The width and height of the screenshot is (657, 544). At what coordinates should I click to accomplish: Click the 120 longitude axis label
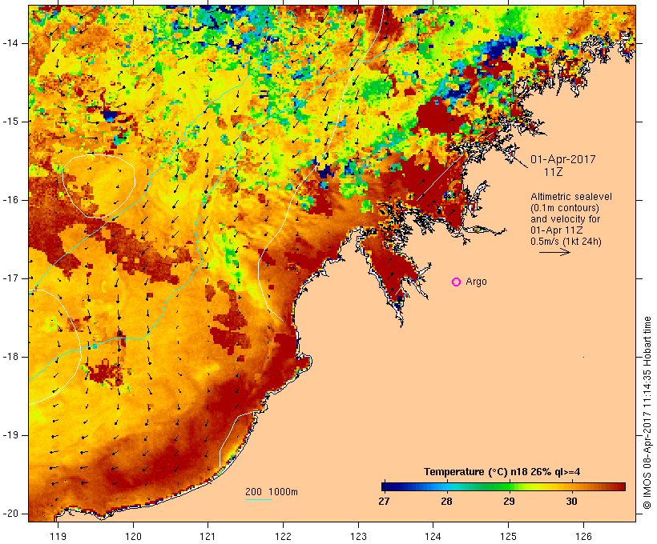point(133,536)
